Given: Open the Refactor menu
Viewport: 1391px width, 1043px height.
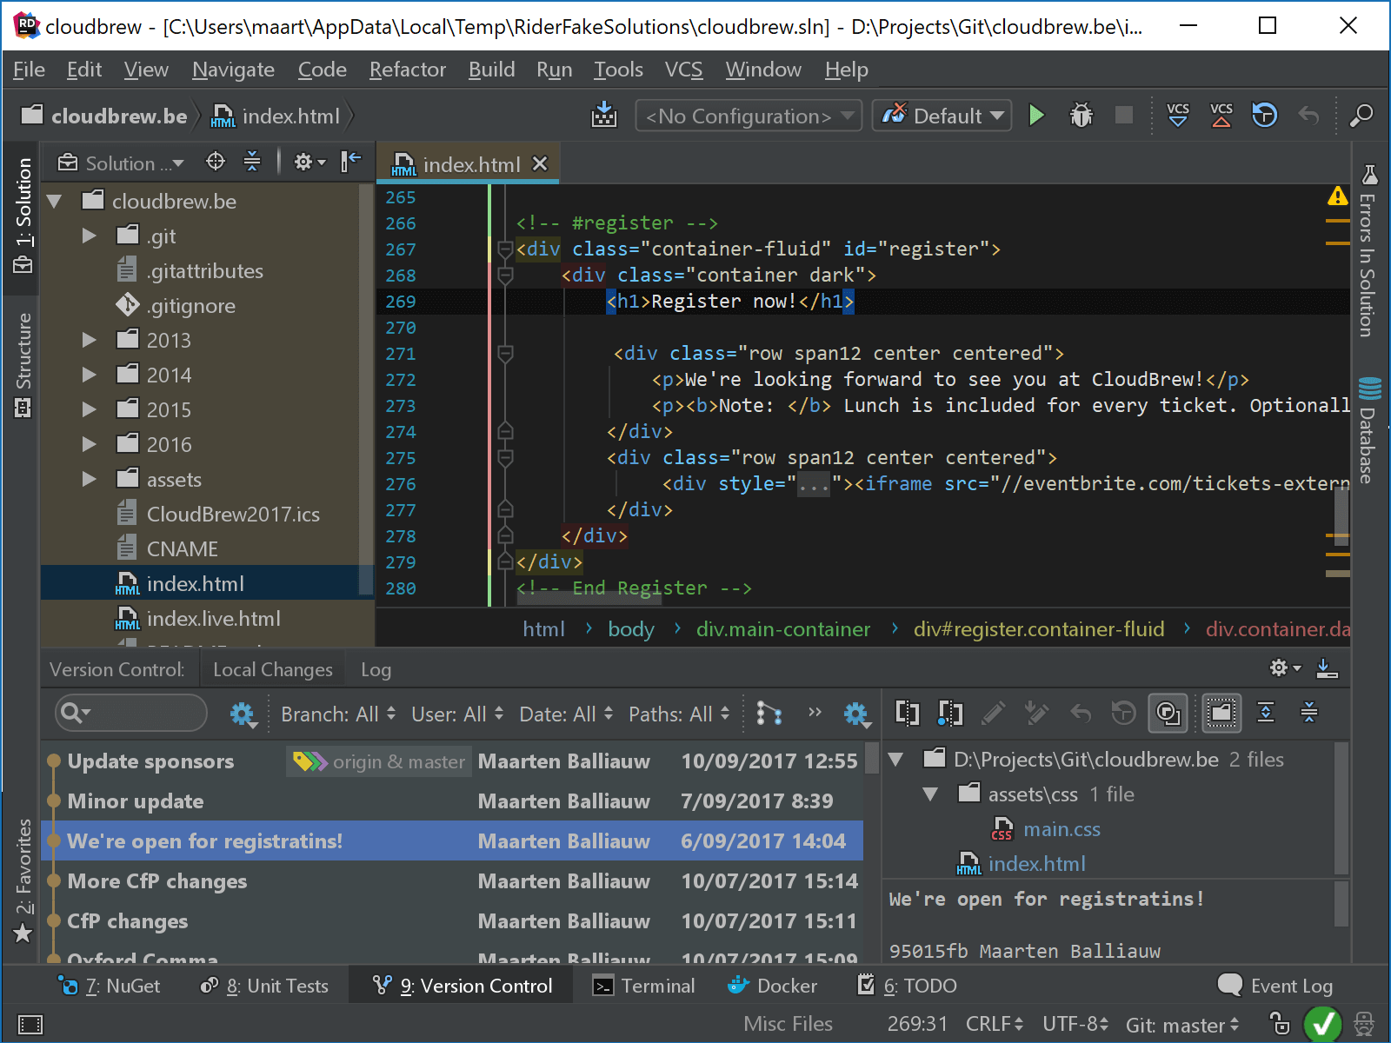Looking at the screenshot, I should pos(407,70).
